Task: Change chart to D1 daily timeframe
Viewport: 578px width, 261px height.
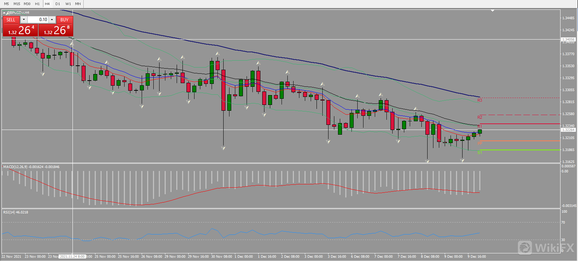Action: click(x=58, y=4)
